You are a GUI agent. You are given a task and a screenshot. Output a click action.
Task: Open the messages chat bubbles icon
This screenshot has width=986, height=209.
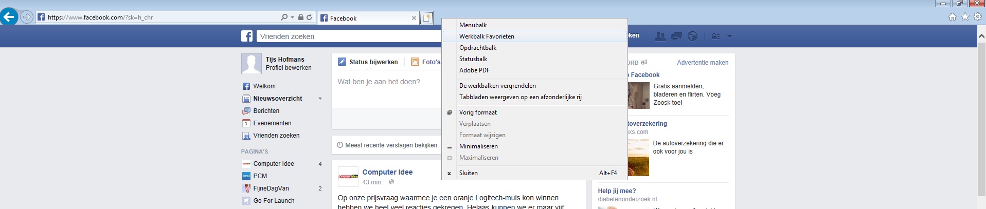coord(676,36)
